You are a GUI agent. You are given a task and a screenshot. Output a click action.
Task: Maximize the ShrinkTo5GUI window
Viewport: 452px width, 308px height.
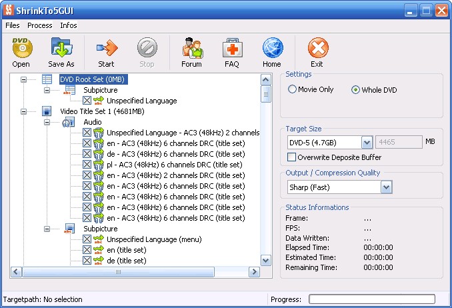click(426, 11)
